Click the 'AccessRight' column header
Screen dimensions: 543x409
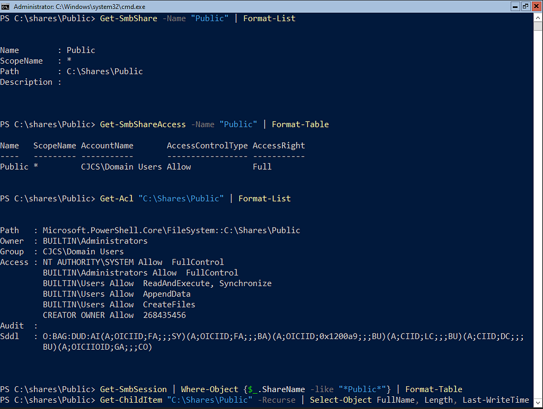click(279, 145)
